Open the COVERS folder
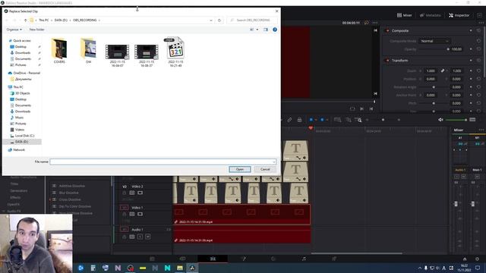 point(59,51)
